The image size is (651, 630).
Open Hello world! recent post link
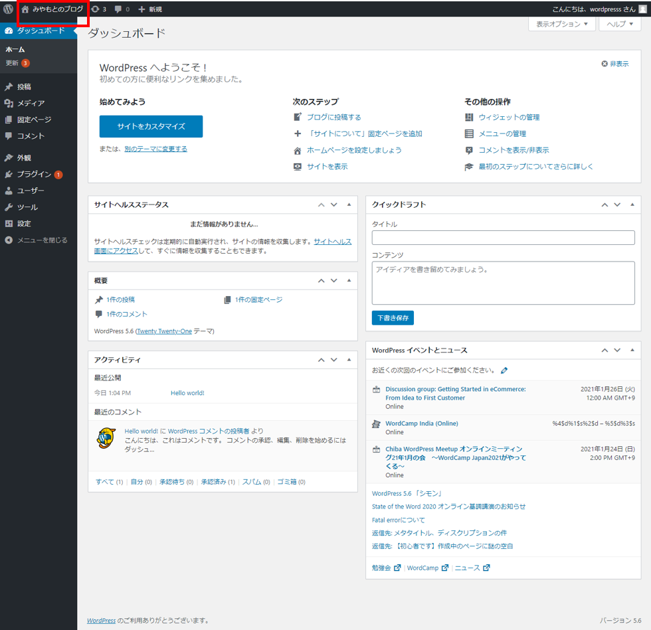click(187, 393)
